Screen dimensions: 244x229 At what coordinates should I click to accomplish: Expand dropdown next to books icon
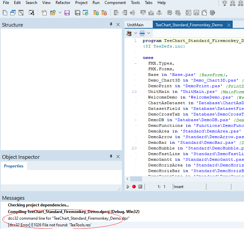coord(135,33)
